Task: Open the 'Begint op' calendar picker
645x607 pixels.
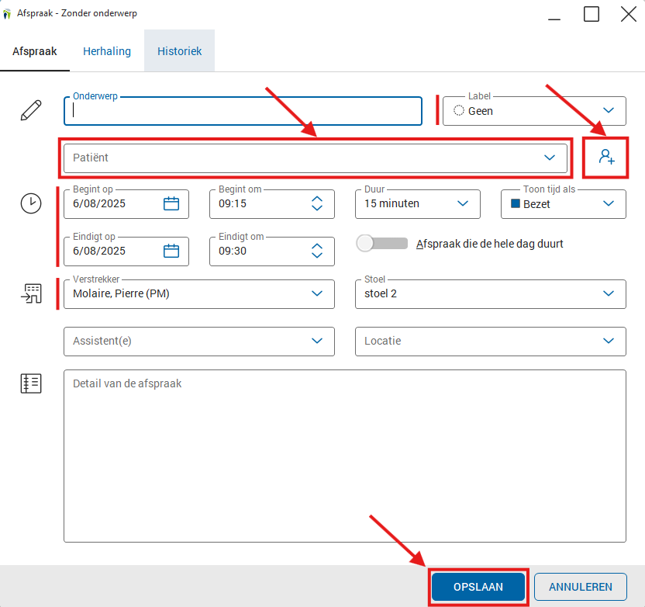Action: click(171, 203)
